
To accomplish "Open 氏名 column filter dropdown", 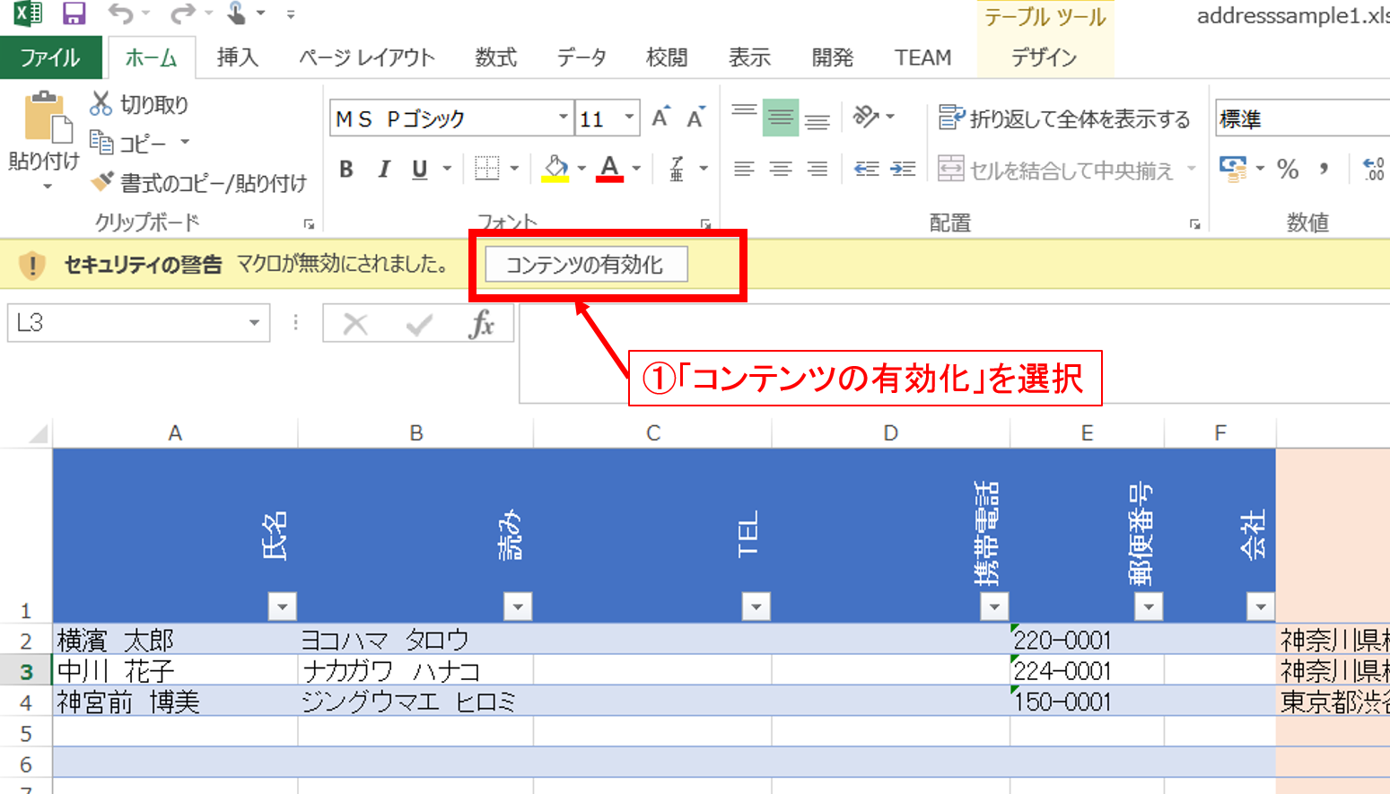I will pyautogui.click(x=282, y=606).
